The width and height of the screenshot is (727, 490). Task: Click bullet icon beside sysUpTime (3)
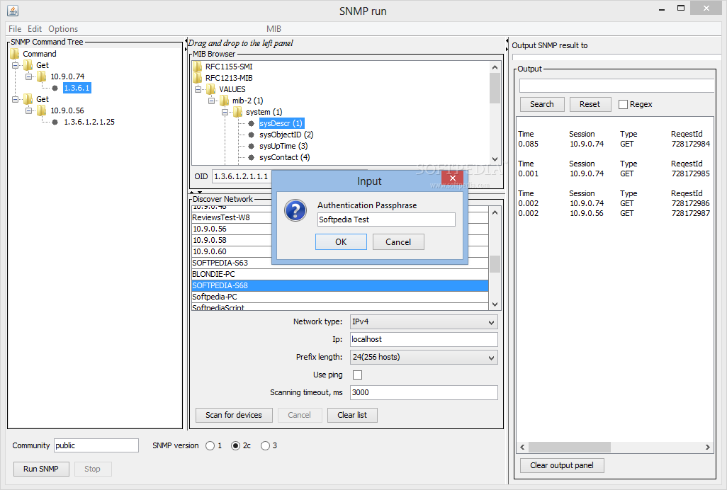(252, 146)
